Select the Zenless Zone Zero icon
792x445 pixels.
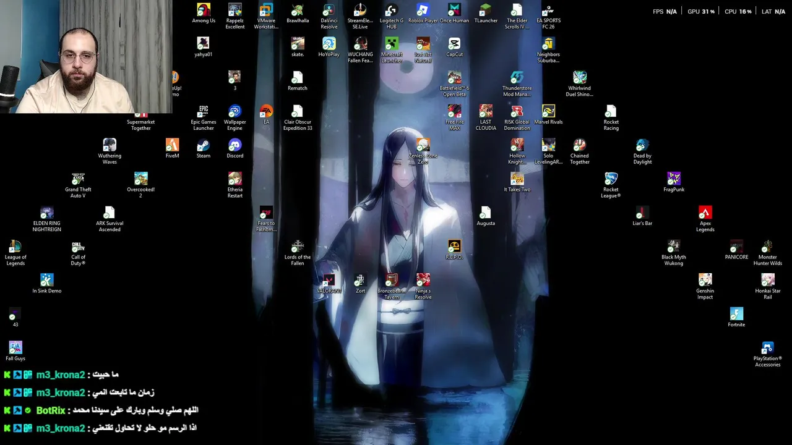pyautogui.click(x=423, y=152)
